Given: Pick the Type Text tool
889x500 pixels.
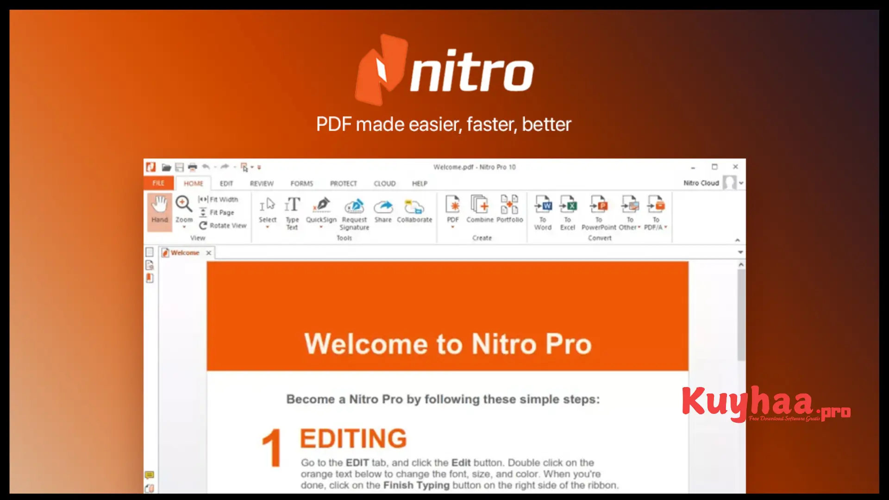Looking at the screenshot, I should click(x=292, y=213).
